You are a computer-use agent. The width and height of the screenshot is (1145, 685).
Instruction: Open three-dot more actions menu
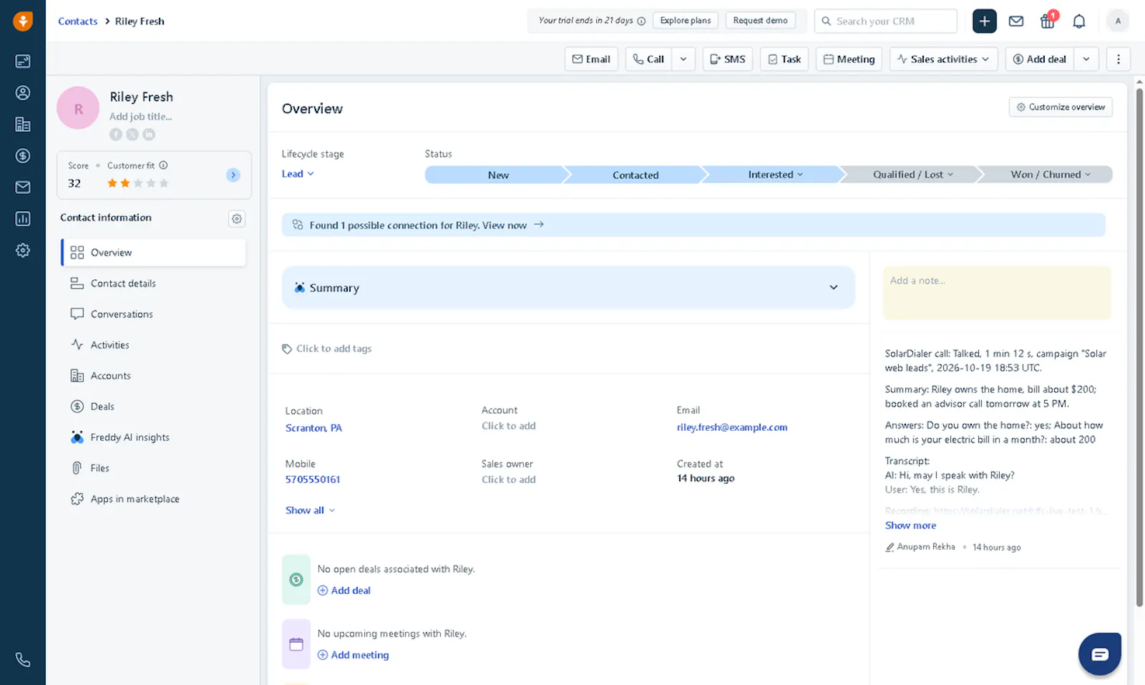(x=1119, y=59)
